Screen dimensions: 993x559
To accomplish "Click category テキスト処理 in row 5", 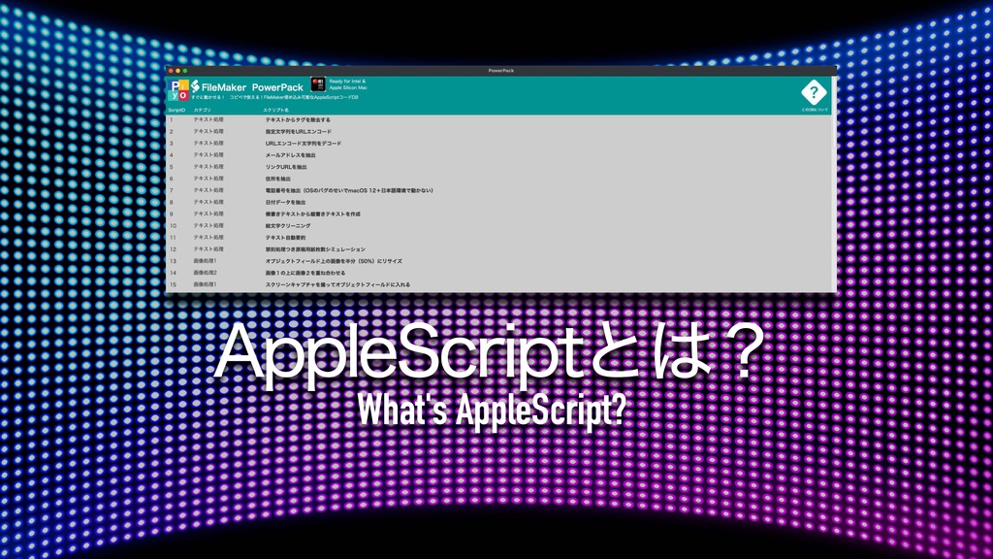I will coord(208,167).
